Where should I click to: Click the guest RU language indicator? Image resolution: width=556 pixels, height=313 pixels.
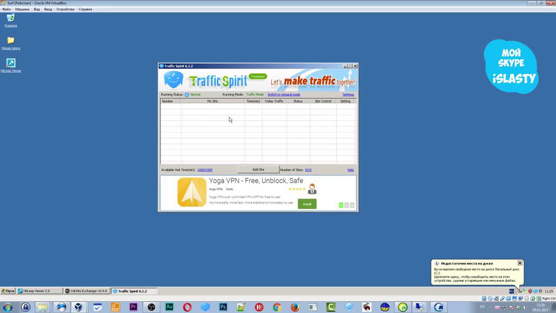point(511,291)
